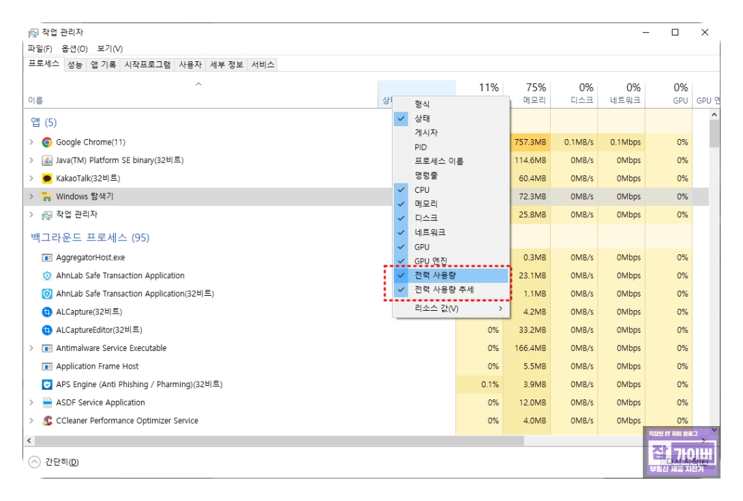
Task: Click the AggregatorHost.exe icon
Action: pyautogui.click(x=47, y=258)
